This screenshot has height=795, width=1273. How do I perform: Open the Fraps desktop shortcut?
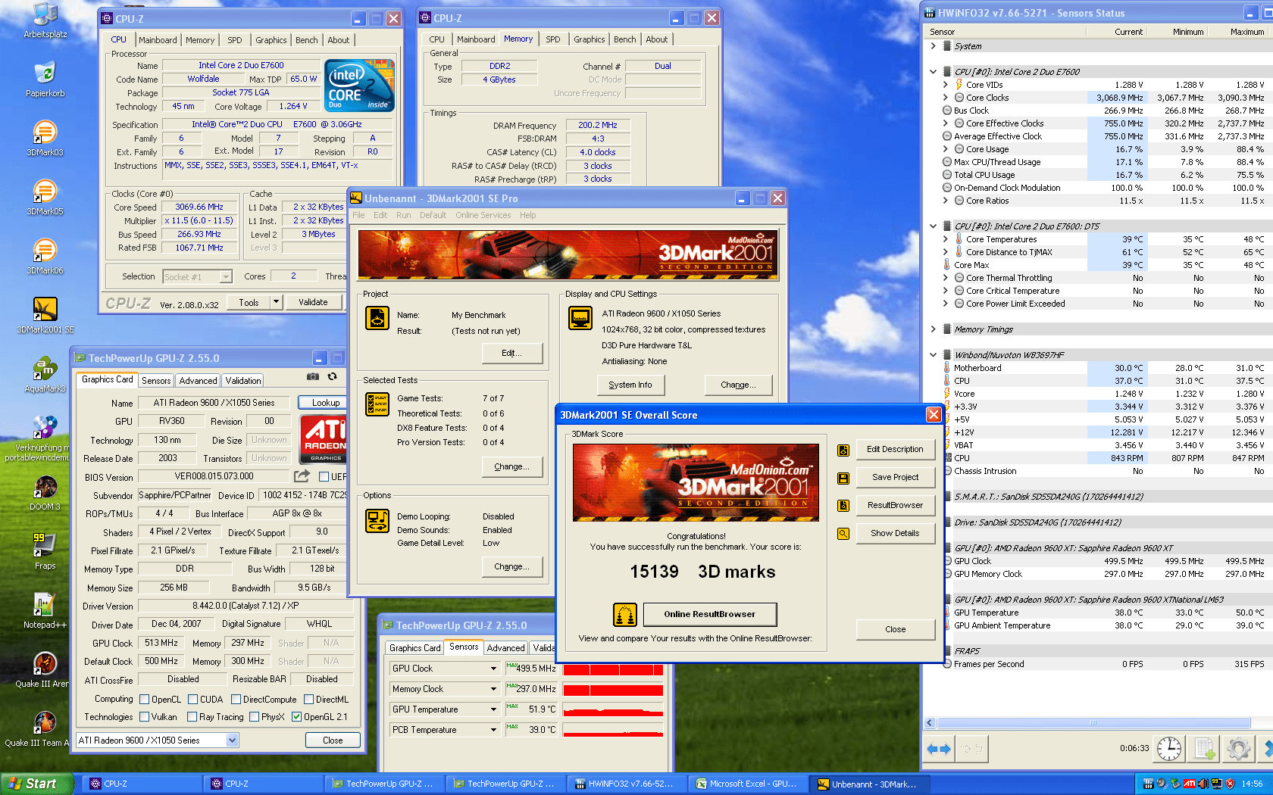coord(45,545)
